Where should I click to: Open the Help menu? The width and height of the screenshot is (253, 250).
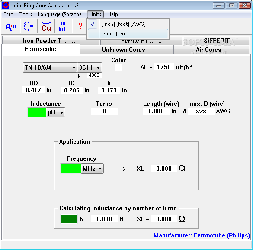coord(112,14)
